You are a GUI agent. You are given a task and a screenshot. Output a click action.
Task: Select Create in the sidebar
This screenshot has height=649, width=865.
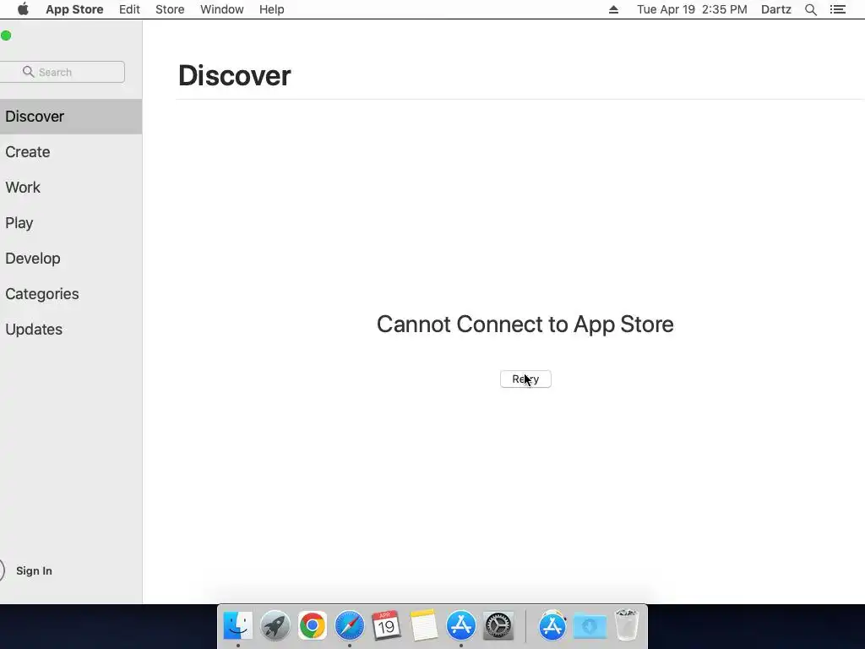pos(71,152)
